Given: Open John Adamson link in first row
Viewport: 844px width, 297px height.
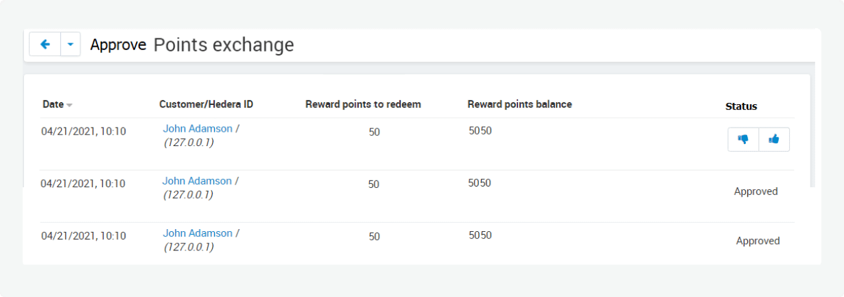Looking at the screenshot, I should (198, 128).
